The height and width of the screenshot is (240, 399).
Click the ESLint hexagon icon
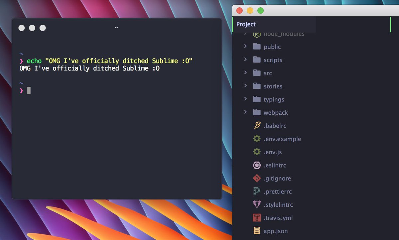257,165
